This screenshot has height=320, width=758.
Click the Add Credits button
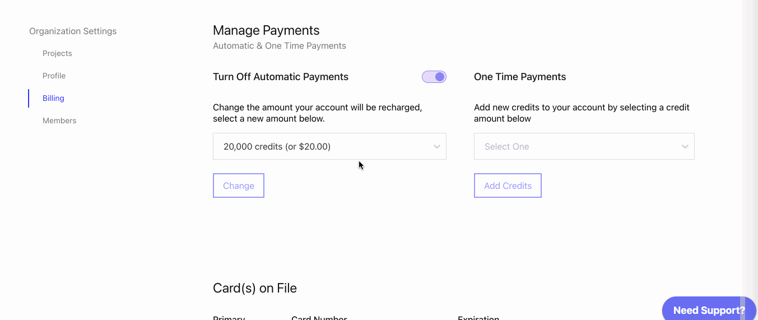[508, 185]
